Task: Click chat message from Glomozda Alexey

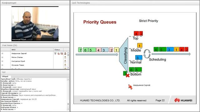Action: point(28,95)
